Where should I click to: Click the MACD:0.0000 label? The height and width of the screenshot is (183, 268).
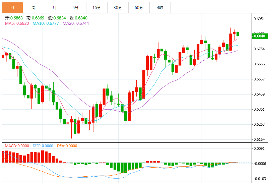[17, 146]
